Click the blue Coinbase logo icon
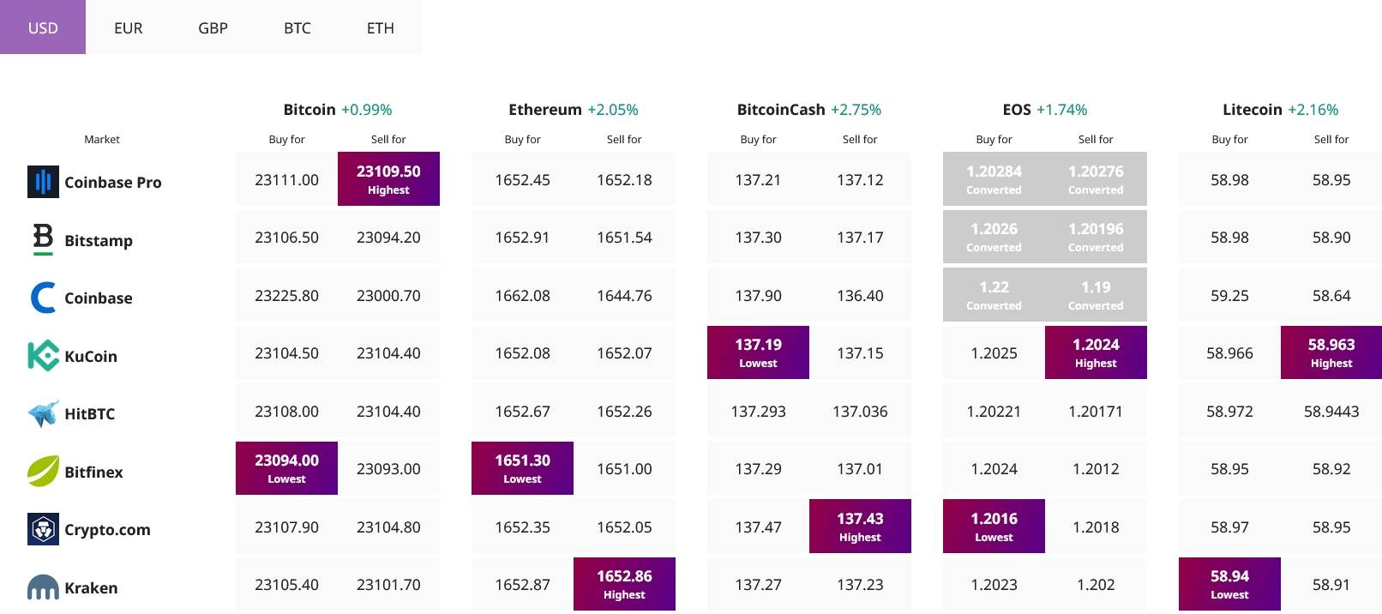Image resolution: width=1382 pixels, height=614 pixels. (43, 298)
